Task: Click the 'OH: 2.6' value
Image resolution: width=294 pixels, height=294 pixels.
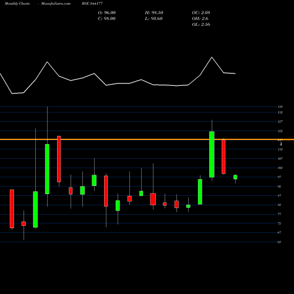Action: (200, 19)
